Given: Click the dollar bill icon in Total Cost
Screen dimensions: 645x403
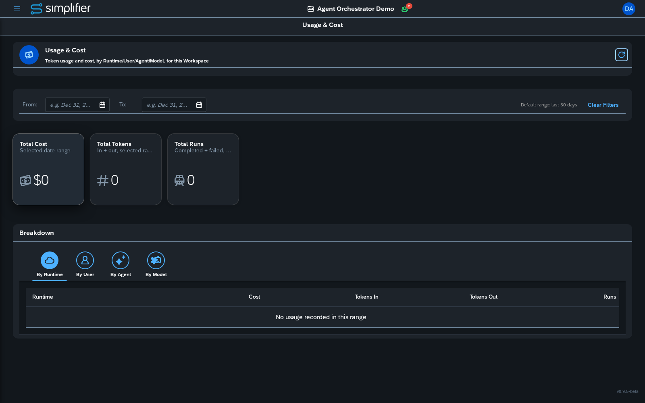Looking at the screenshot, I should [x=25, y=180].
